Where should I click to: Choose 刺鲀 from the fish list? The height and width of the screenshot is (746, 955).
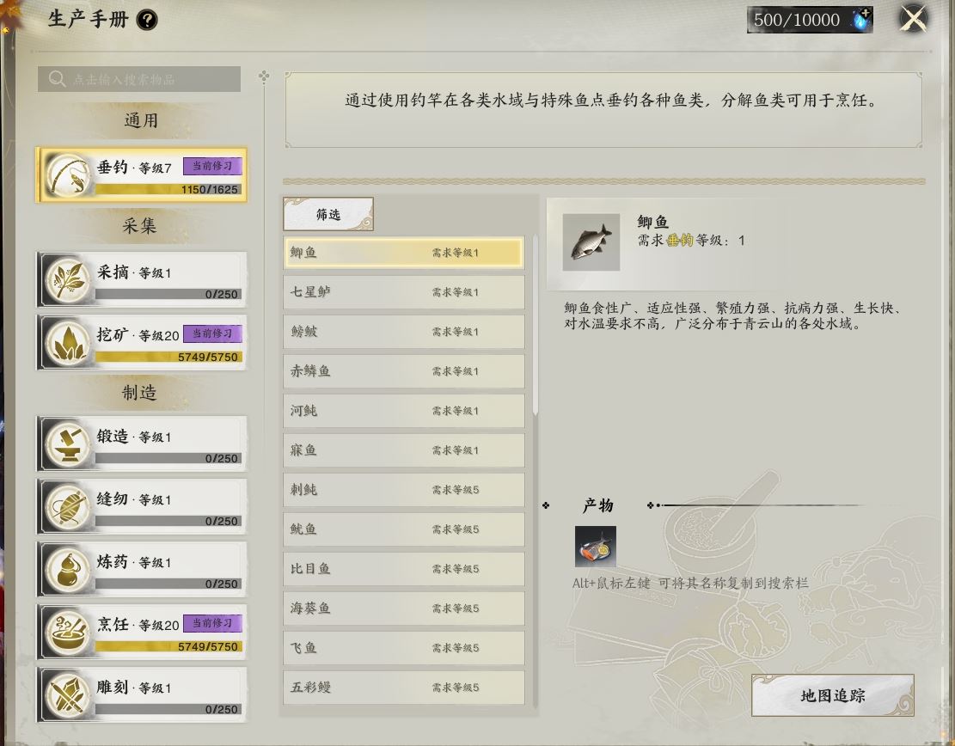point(404,490)
